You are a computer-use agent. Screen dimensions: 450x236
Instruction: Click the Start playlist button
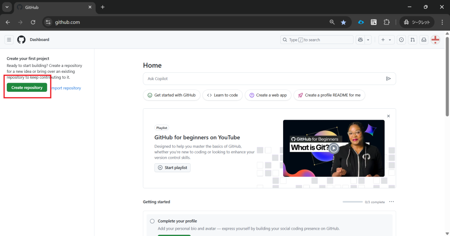point(172,168)
